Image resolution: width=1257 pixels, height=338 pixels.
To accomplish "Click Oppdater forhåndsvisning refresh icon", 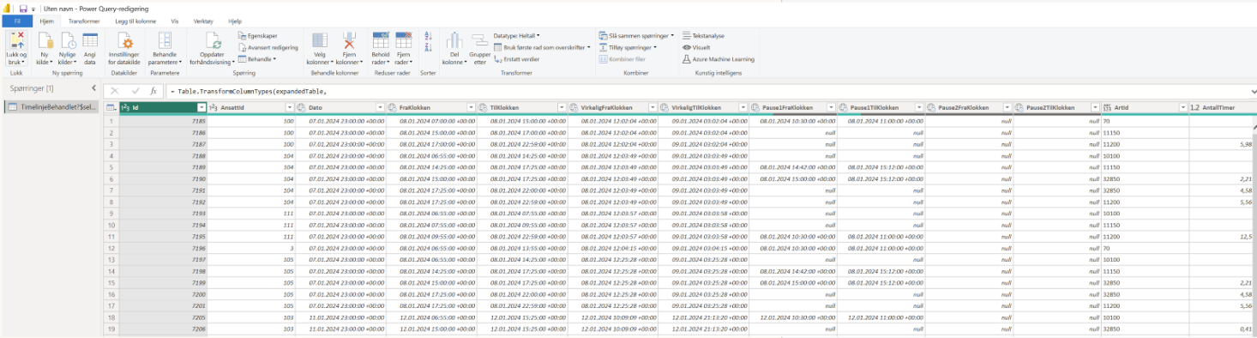I will (x=214, y=39).
